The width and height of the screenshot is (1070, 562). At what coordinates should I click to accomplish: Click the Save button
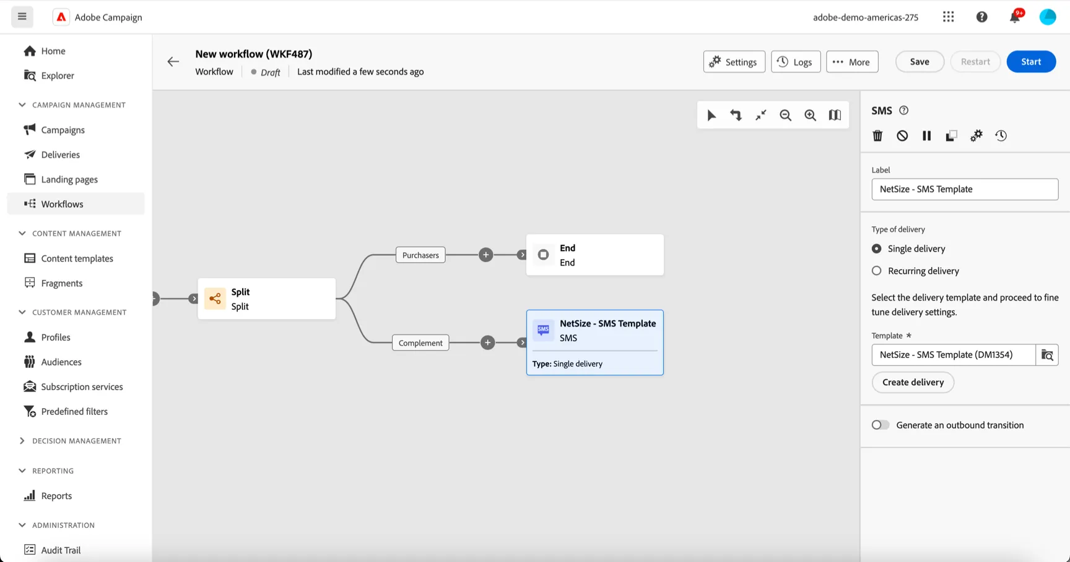[x=920, y=62]
